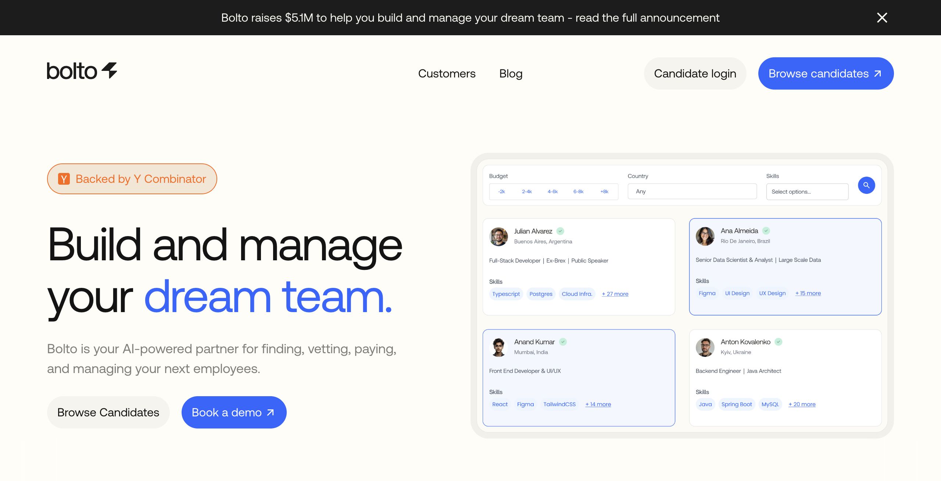
Task: Dismiss the announcement banner with X
Action: tap(882, 18)
